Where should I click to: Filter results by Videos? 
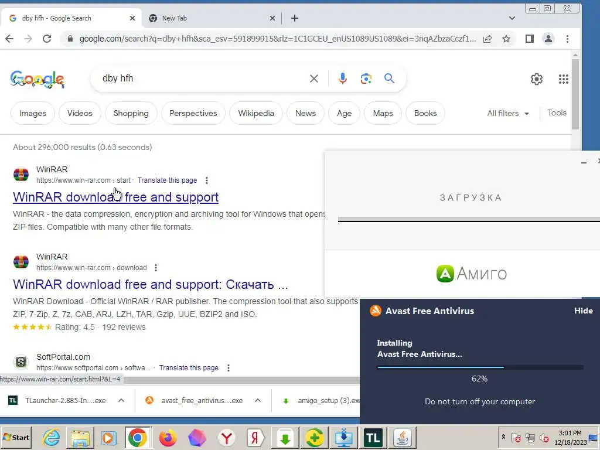pyautogui.click(x=80, y=113)
